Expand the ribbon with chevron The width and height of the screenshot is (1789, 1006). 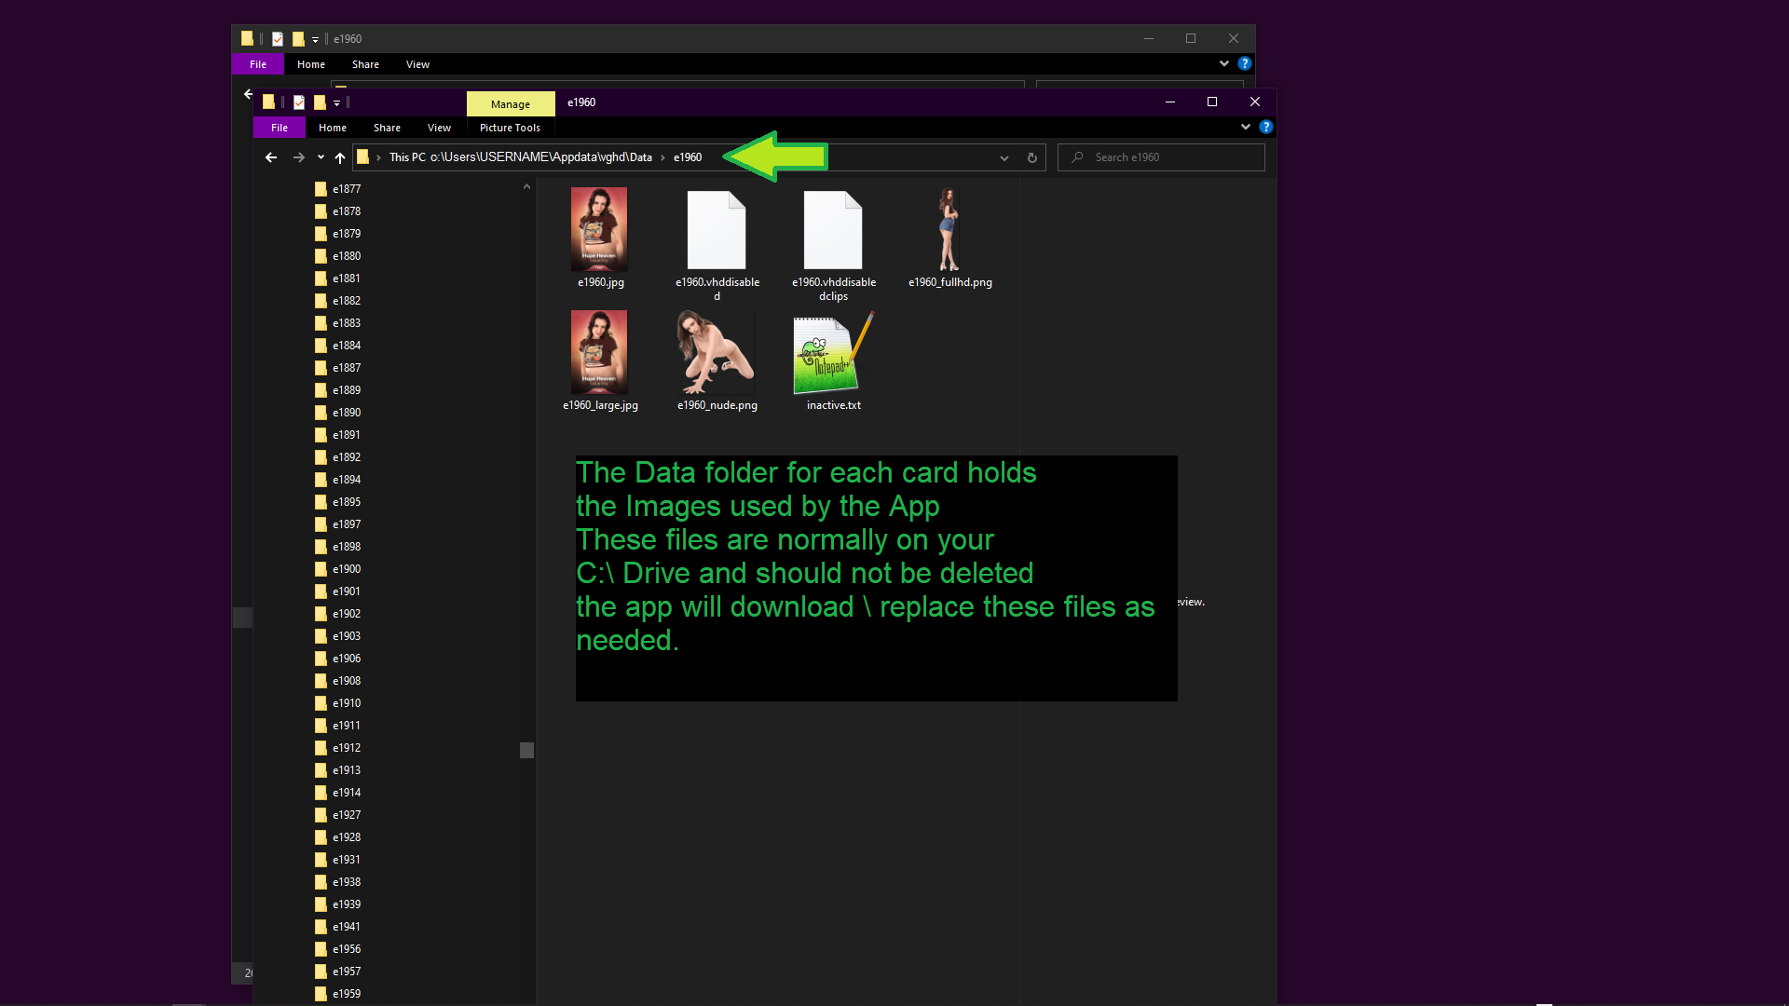pyautogui.click(x=1246, y=128)
